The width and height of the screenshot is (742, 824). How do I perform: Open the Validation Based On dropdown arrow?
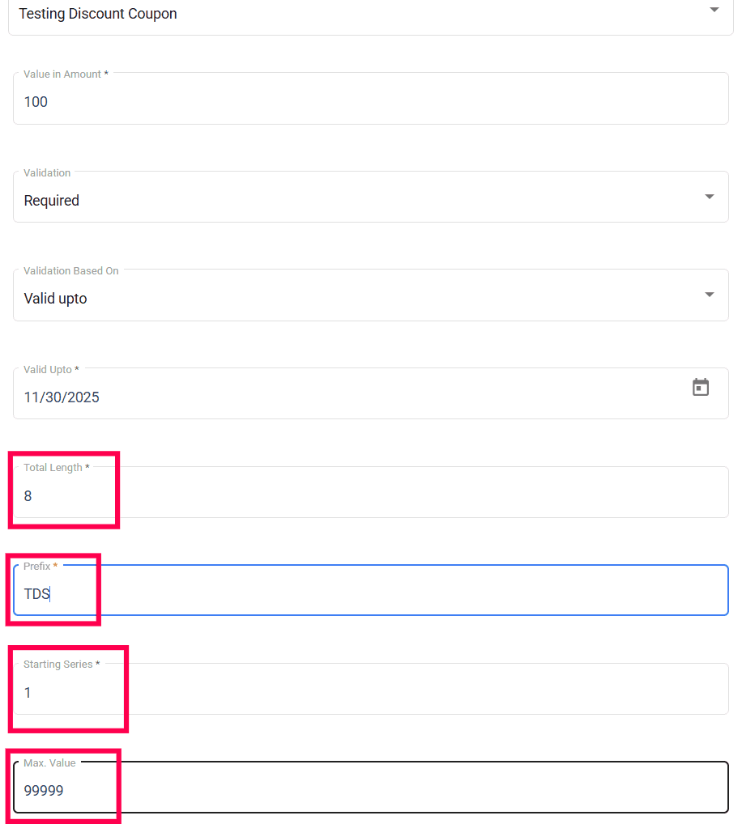(x=710, y=295)
